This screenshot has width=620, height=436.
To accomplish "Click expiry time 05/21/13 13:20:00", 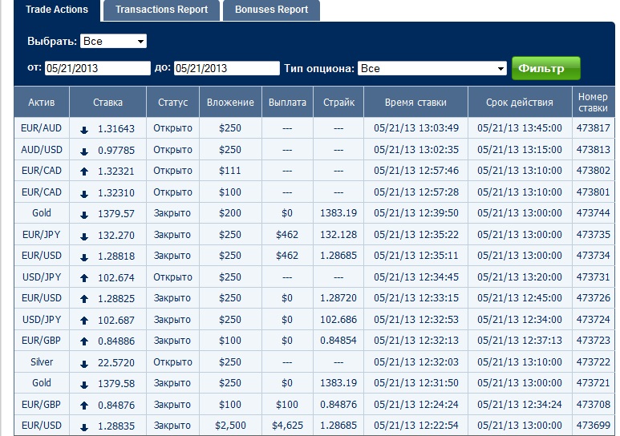I will click(x=520, y=277).
